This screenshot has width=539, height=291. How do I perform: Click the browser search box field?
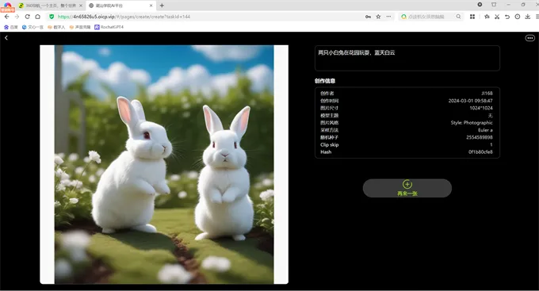[x=431, y=17]
